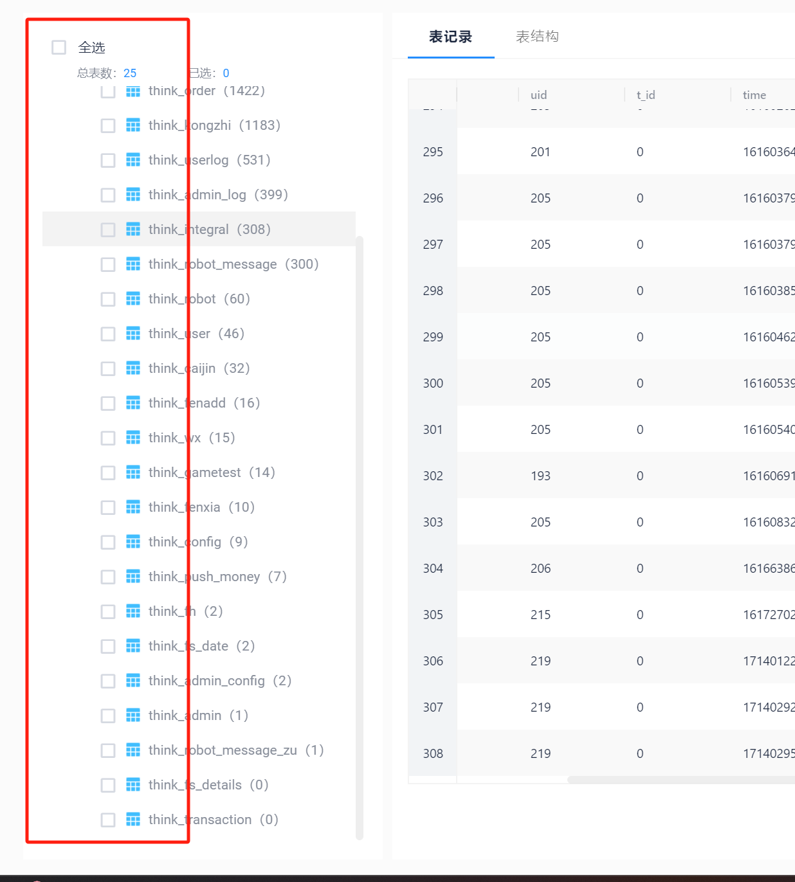
Task: Click the uid column header
Action: point(538,95)
